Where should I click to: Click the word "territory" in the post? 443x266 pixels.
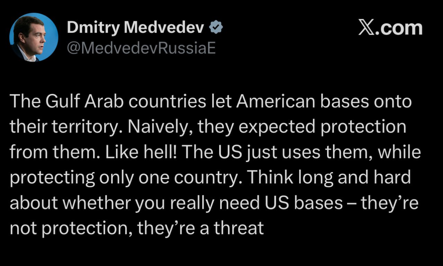(x=87, y=127)
